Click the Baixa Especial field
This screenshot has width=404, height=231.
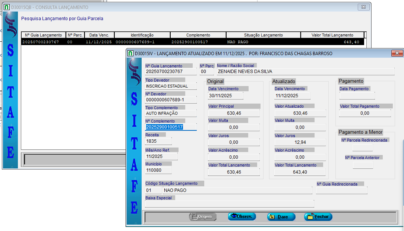pyautogui.click(x=229, y=204)
